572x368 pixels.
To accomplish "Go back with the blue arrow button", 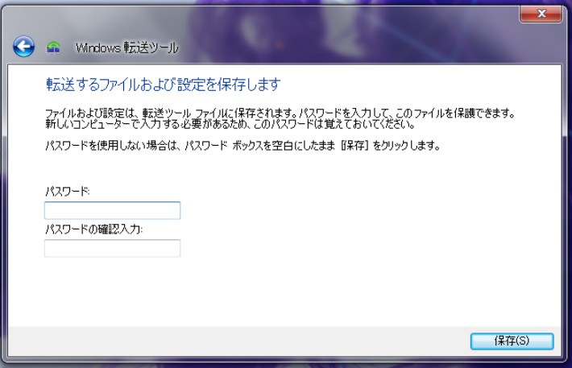I will click(x=23, y=47).
